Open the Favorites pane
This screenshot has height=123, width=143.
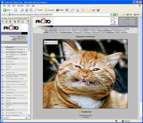[x=49, y=10]
